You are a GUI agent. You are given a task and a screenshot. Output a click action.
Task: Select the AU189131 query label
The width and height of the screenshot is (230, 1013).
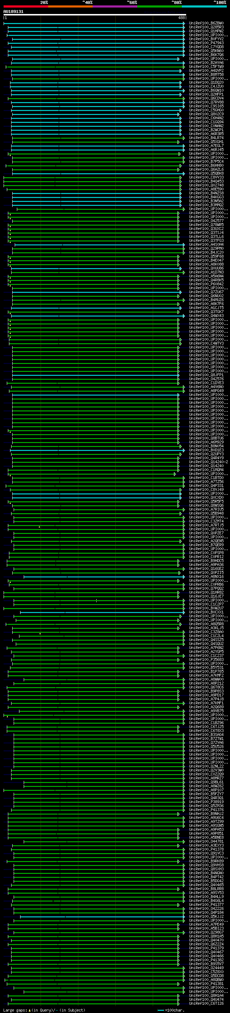[x=13, y=11]
